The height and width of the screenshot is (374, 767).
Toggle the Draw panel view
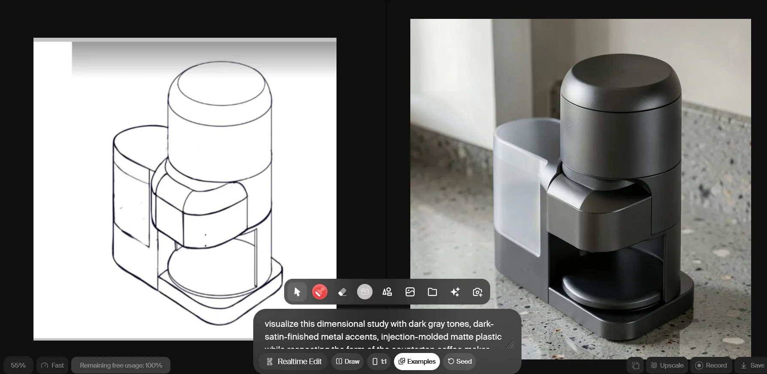(347, 362)
